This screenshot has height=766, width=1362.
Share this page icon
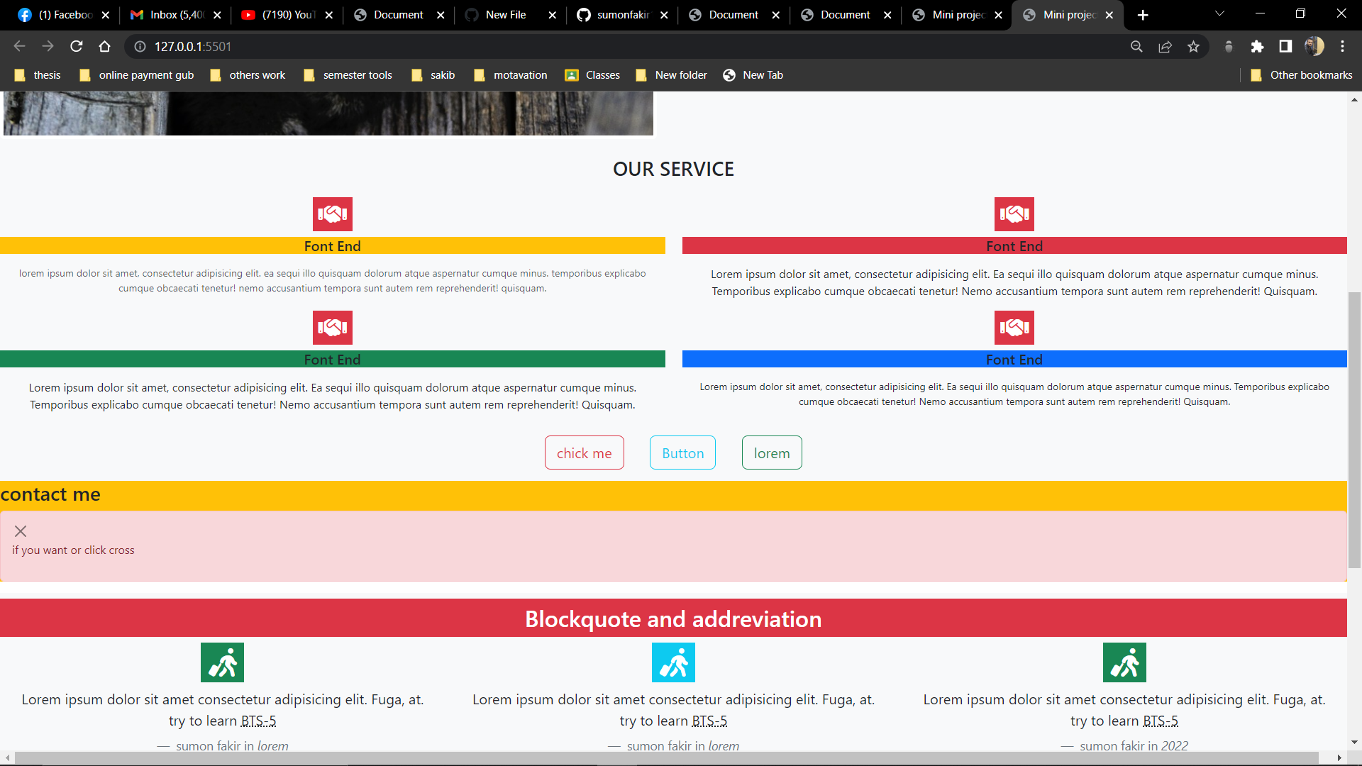click(x=1165, y=46)
